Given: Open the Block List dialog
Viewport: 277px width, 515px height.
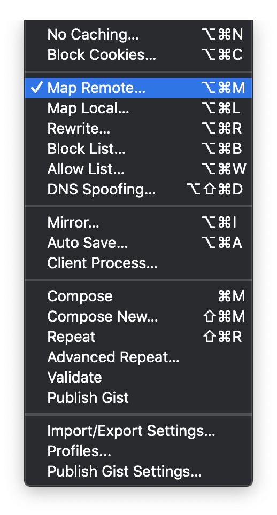Looking at the screenshot, I should pyautogui.click(x=138, y=149).
